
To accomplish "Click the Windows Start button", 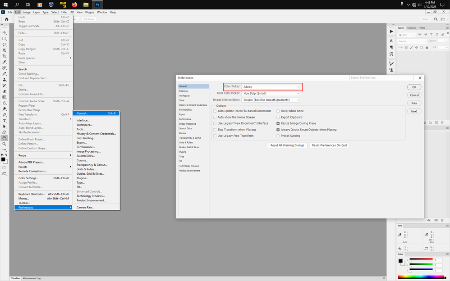I will 5,5.
